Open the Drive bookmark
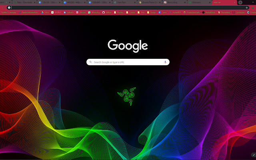Image resolution: width=256 pixels, height=160 pixels. 45,12
